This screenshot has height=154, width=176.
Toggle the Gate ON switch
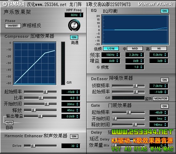coord(164,106)
